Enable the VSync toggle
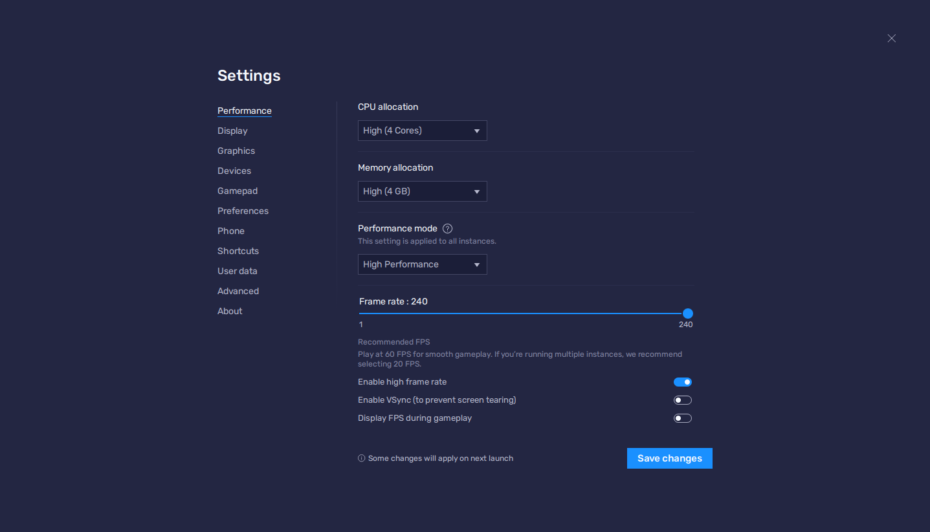Screen dimensions: 930x532 [683, 400]
